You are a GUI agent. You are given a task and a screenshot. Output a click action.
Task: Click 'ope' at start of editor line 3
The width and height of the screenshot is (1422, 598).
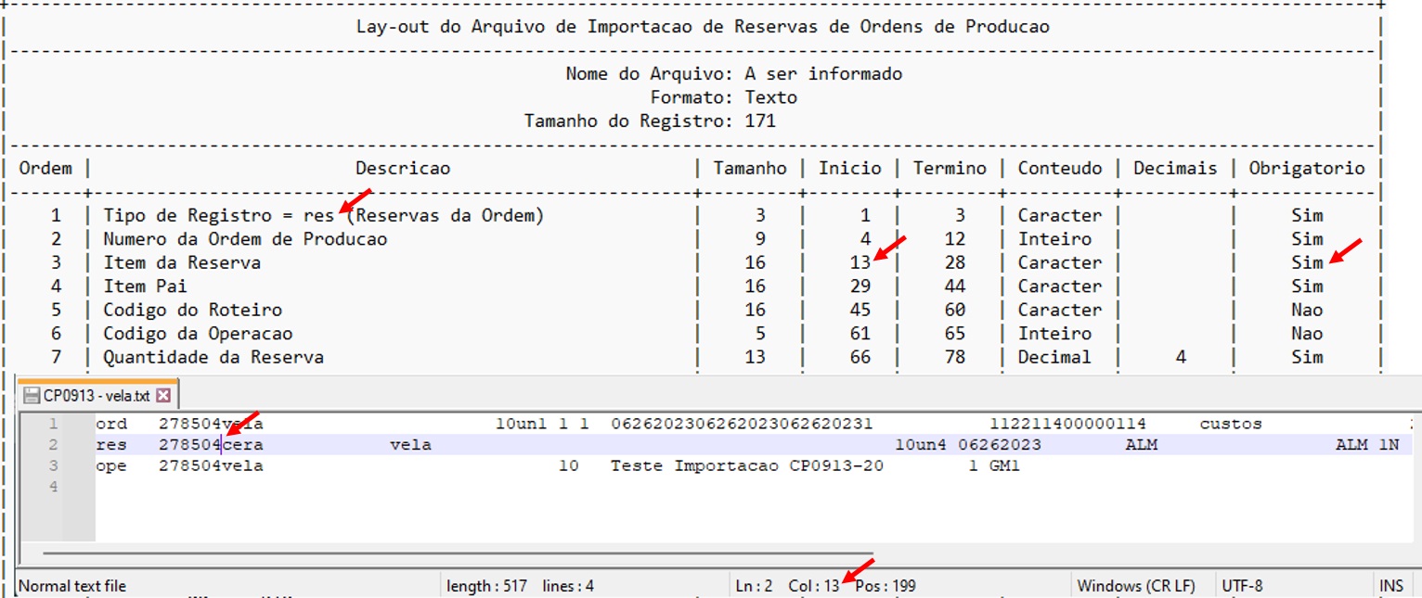[x=111, y=465]
